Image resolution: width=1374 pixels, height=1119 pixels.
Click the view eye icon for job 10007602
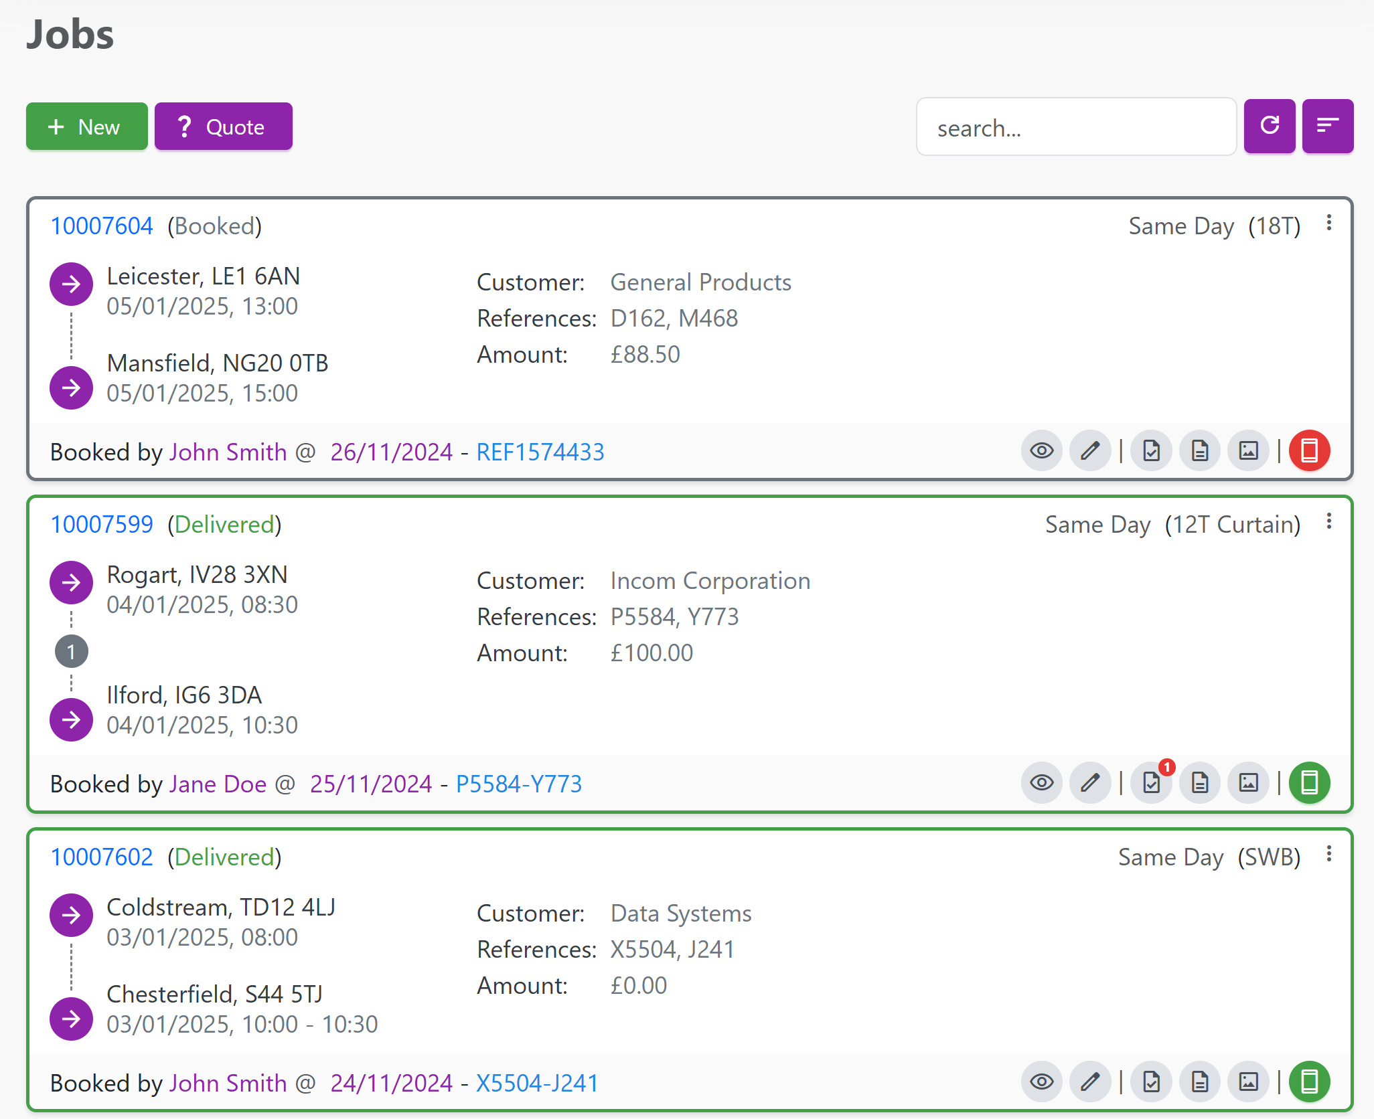click(1041, 1082)
